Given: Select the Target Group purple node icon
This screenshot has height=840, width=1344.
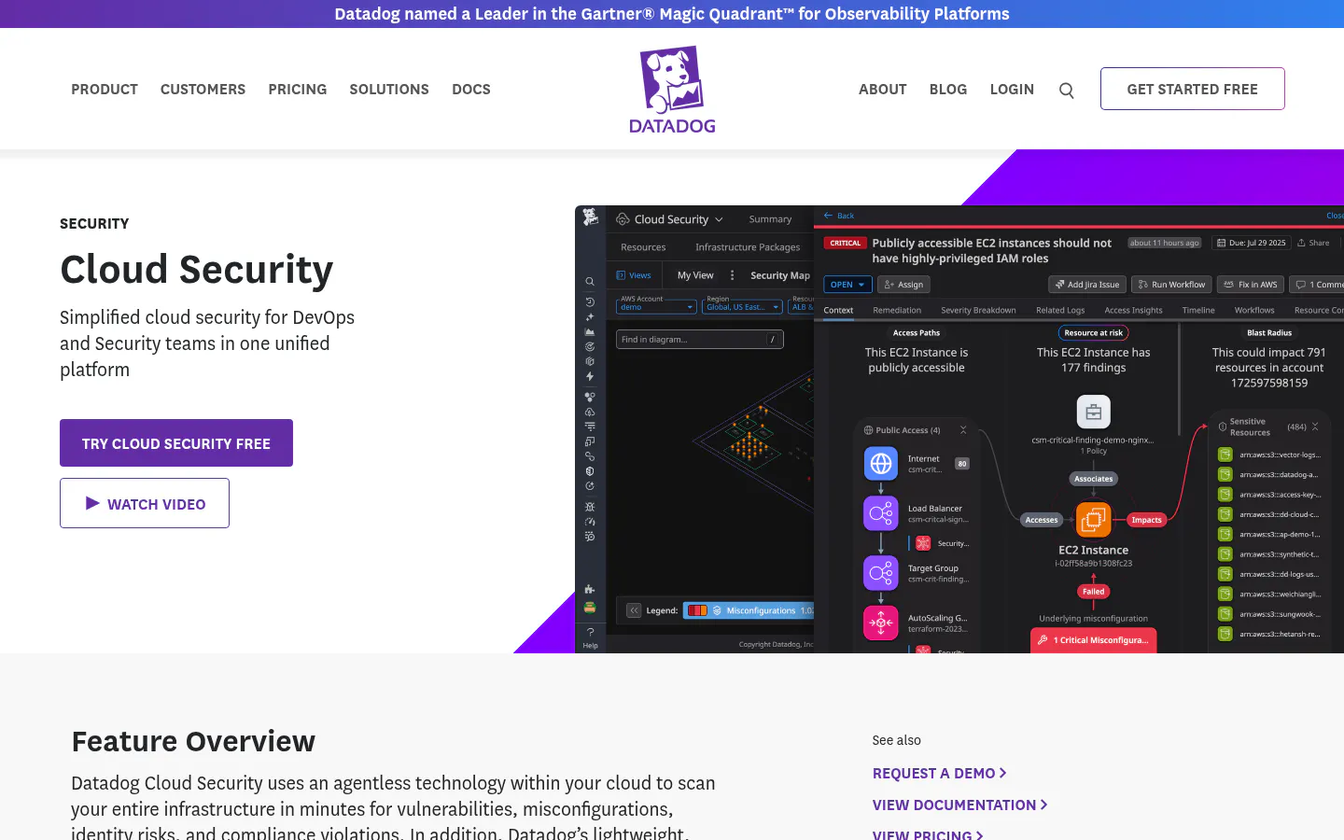Looking at the screenshot, I should click(881, 572).
